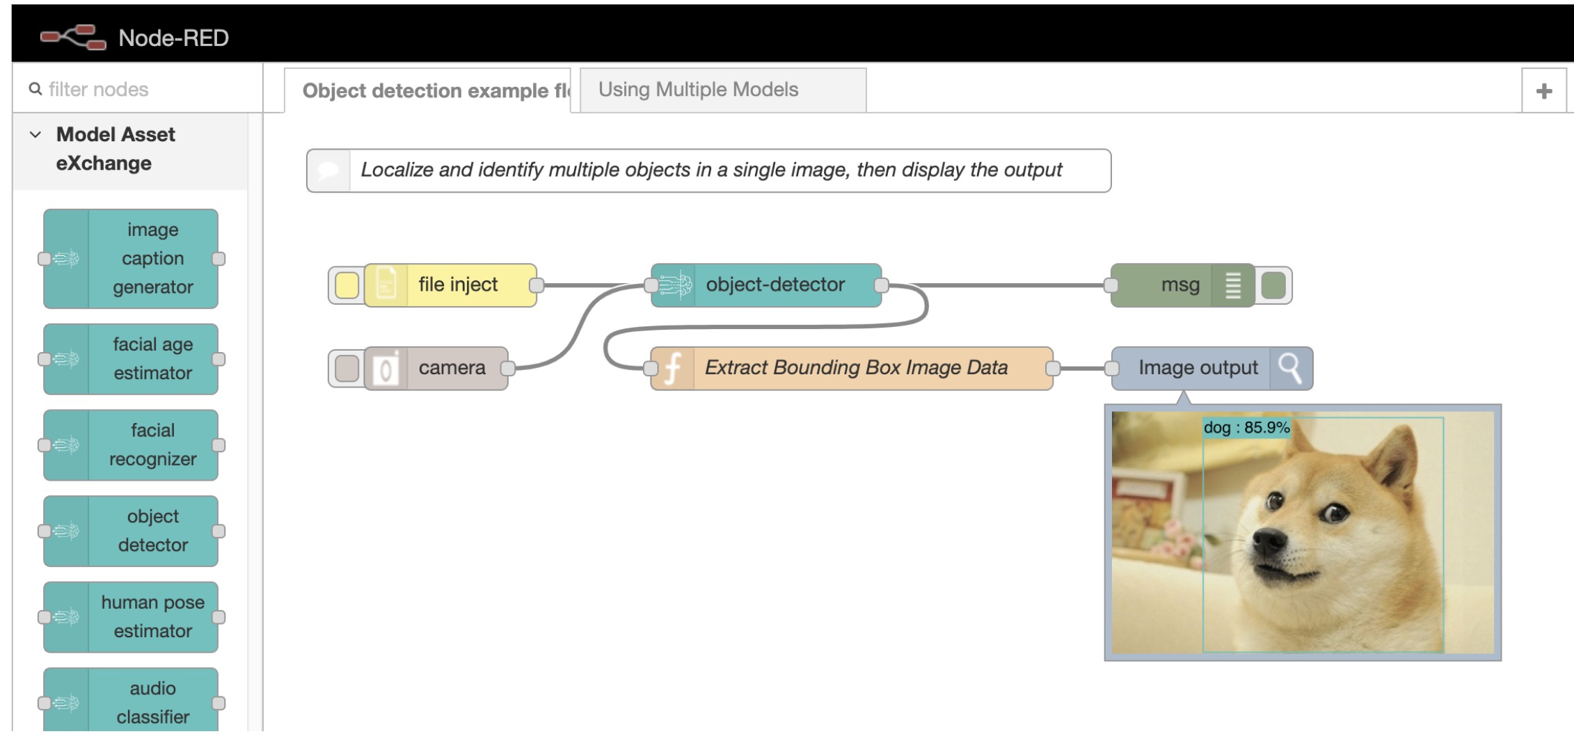Click the object-detector flow node input port
The image size is (1574, 743).
point(651,285)
